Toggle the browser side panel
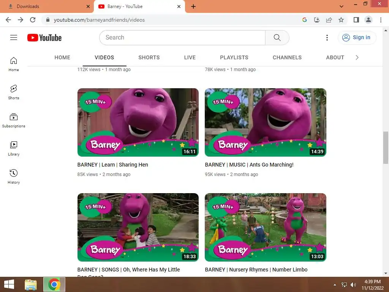 tap(356, 20)
